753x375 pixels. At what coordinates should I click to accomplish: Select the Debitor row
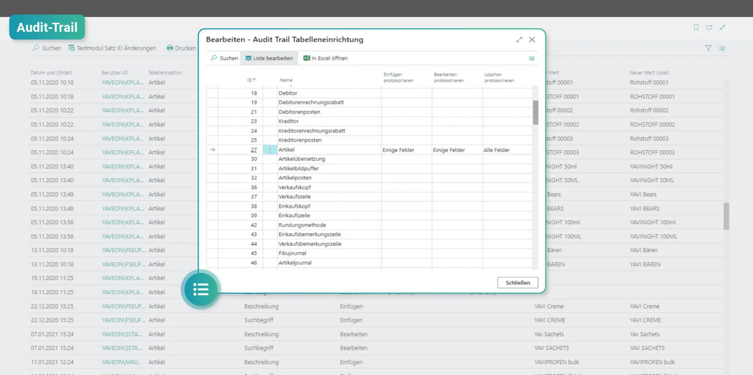tap(370, 93)
